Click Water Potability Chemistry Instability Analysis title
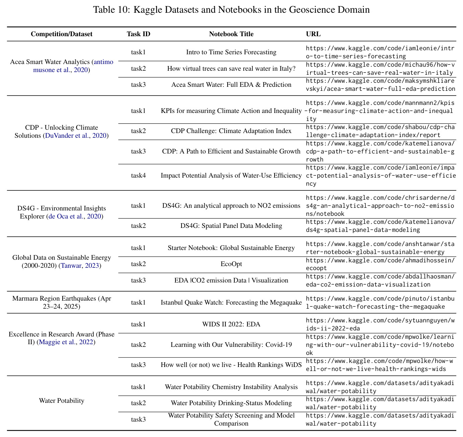 tap(231, 387)
